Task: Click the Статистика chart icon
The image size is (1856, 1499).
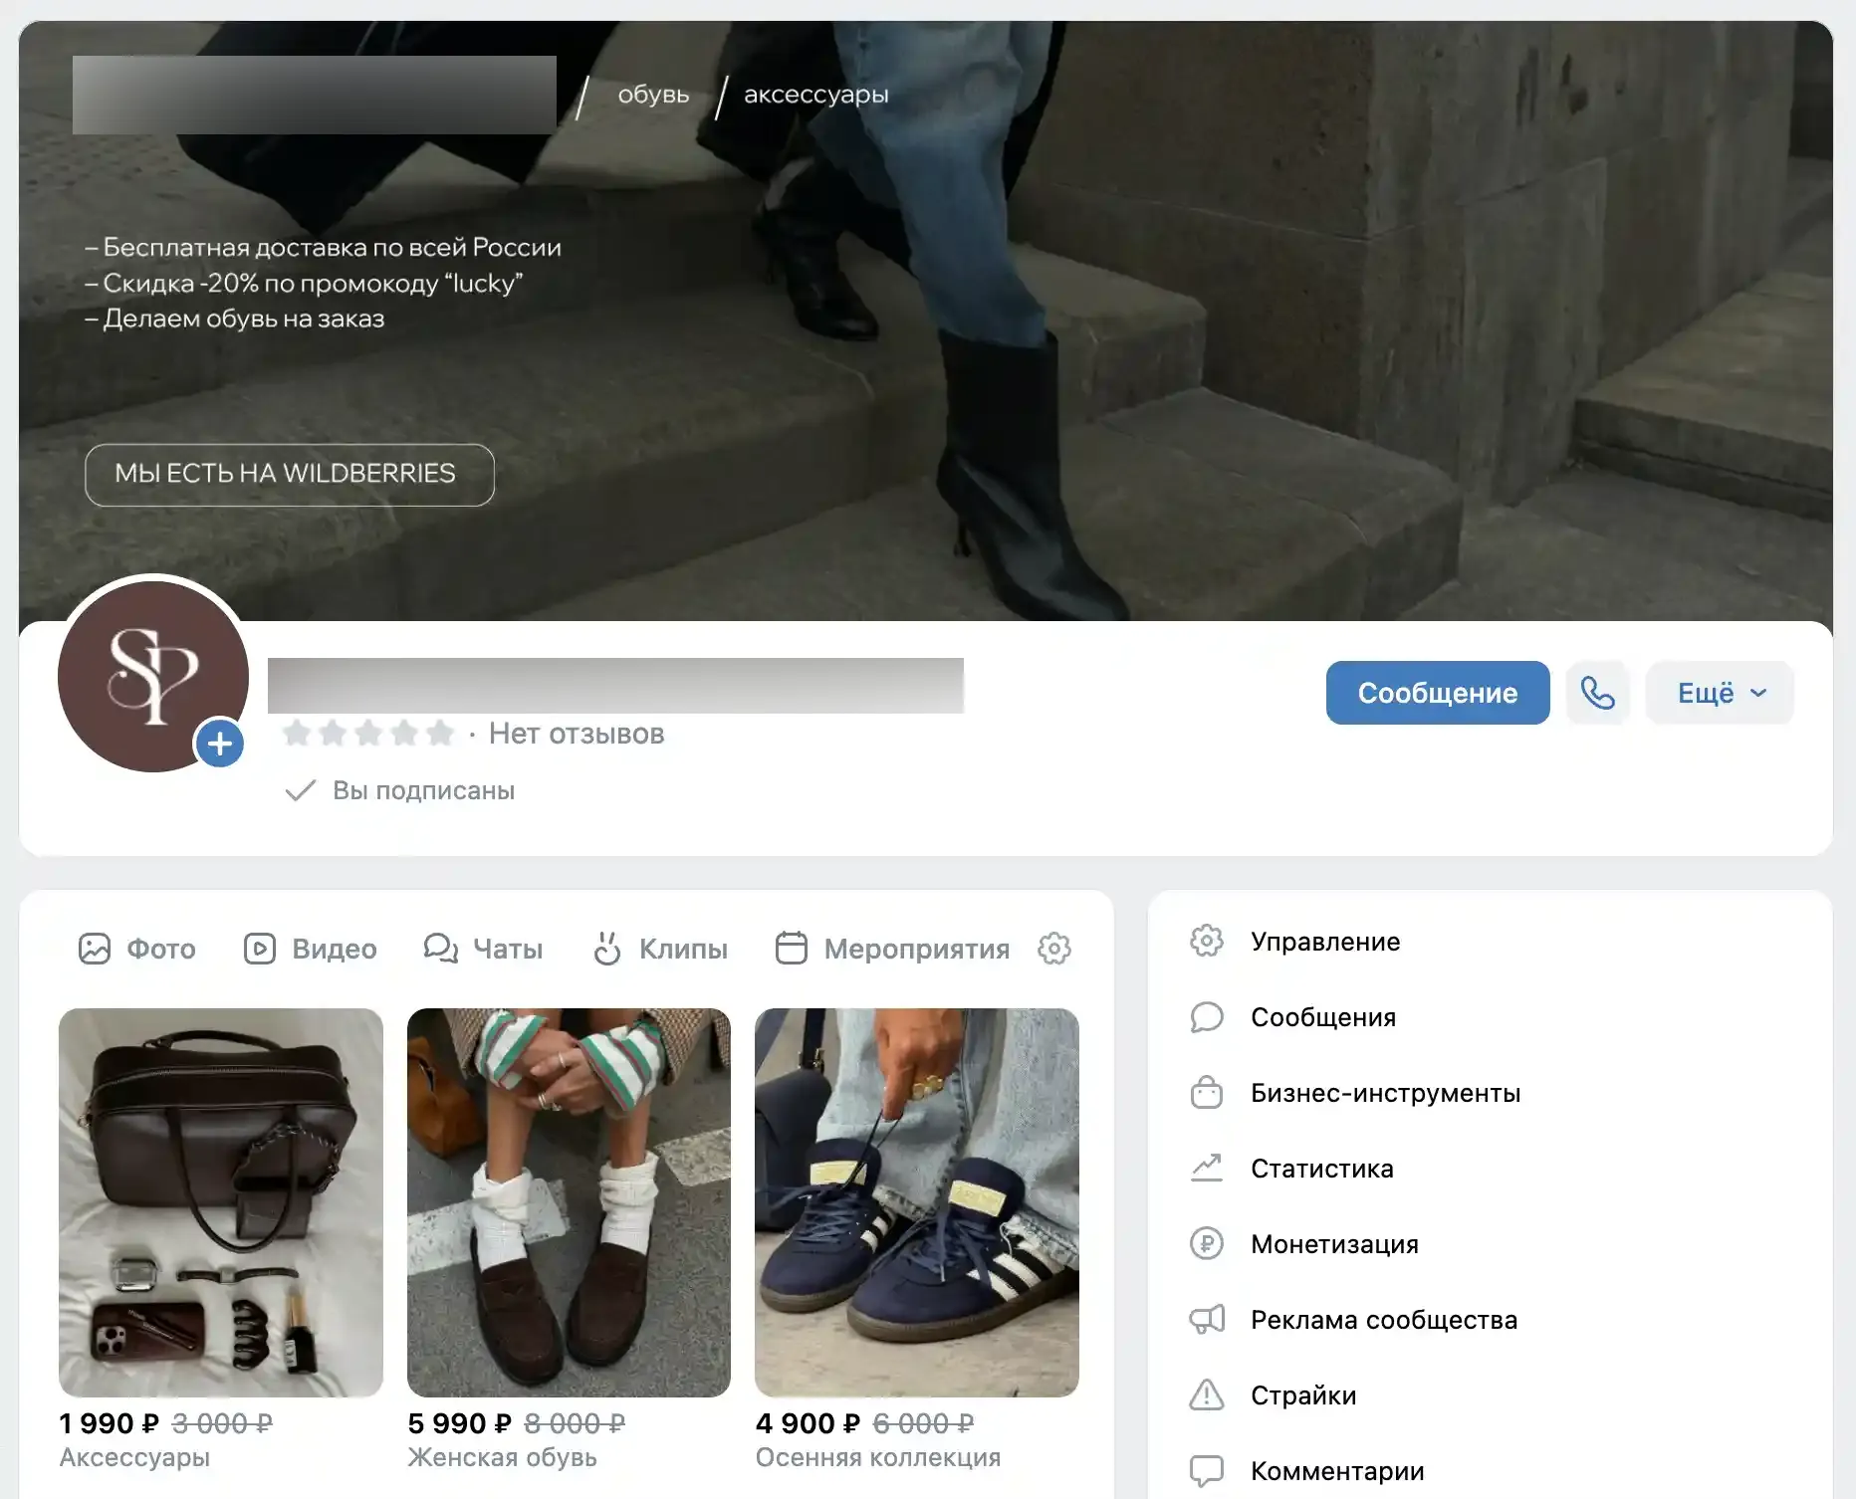Action: pos(1207,1168)
